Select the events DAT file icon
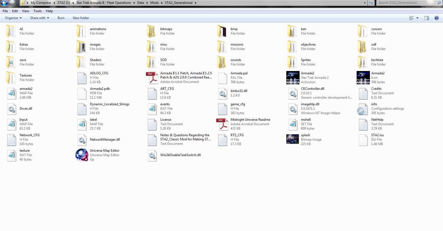Viewport: 443px width, 231px height. click(x=152, y=109)
